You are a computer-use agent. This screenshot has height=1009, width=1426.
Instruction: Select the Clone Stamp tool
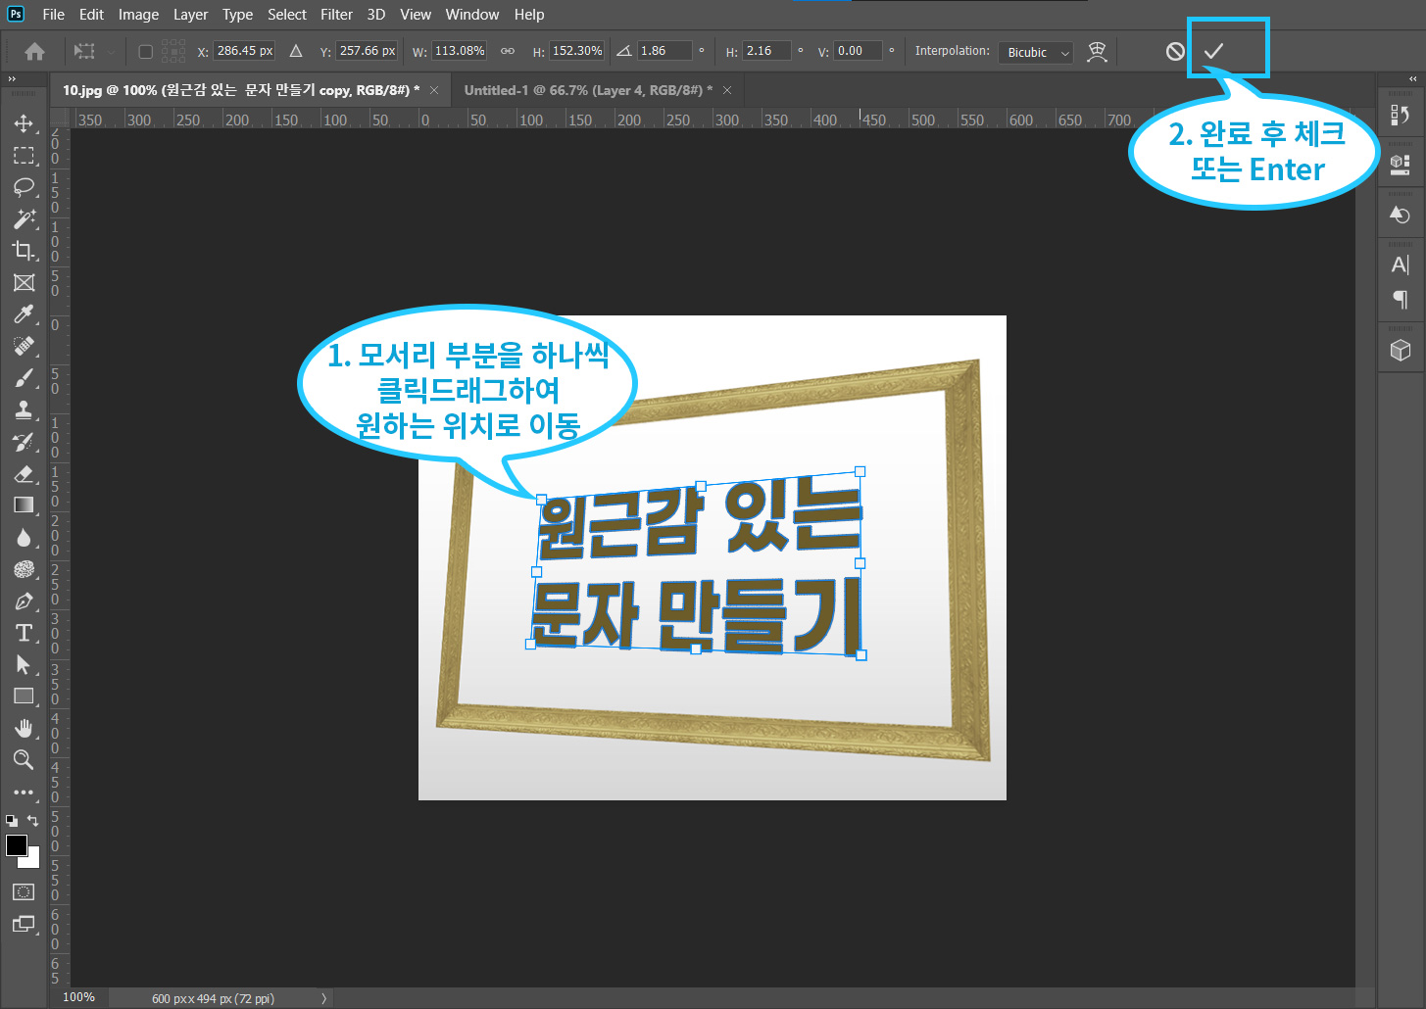24,409
